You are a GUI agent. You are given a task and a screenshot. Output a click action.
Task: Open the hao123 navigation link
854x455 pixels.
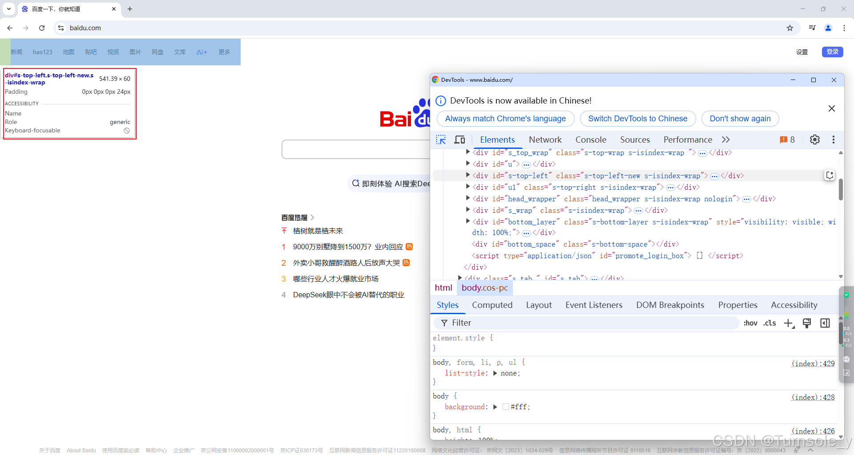(x=42, y=52)
